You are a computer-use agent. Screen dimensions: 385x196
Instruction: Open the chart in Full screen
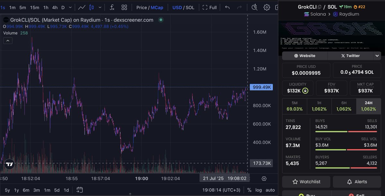pos(209,8)
